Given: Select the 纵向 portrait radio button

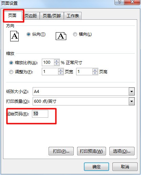Looking at the screenshot, I should tap(29, 34).
